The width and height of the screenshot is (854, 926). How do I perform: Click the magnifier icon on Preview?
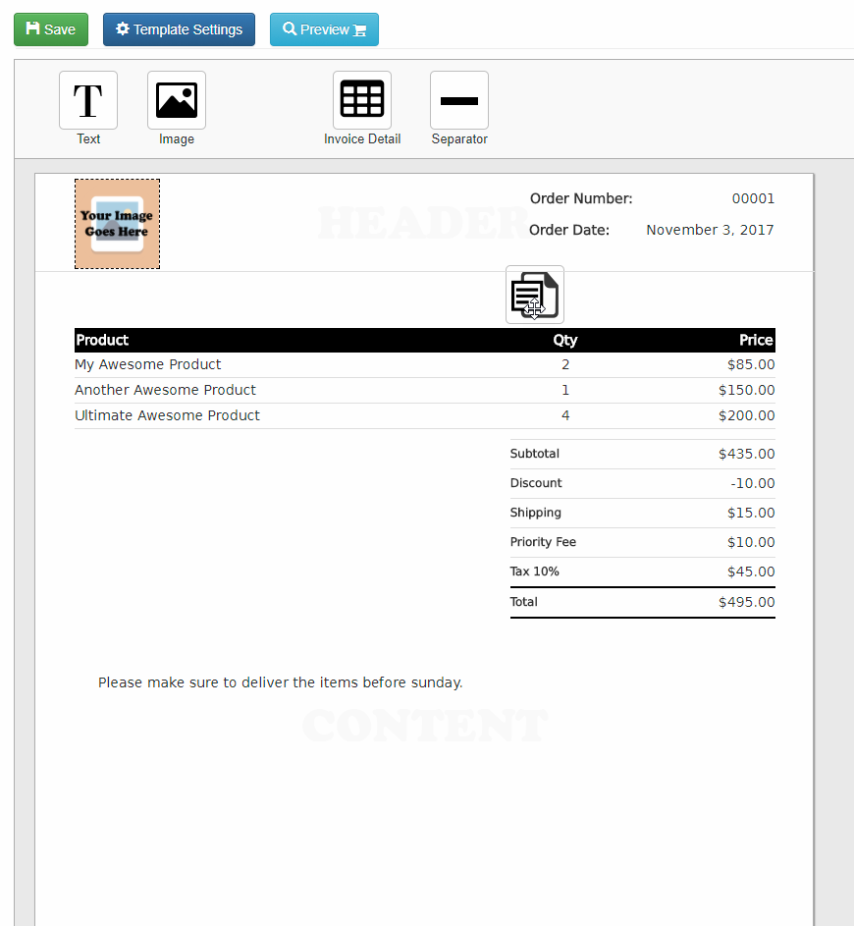(290, 28)
